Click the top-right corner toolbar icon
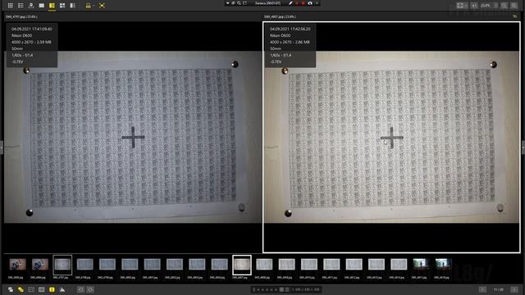Viewport: 525px width, 295px height. click(514, 6)
